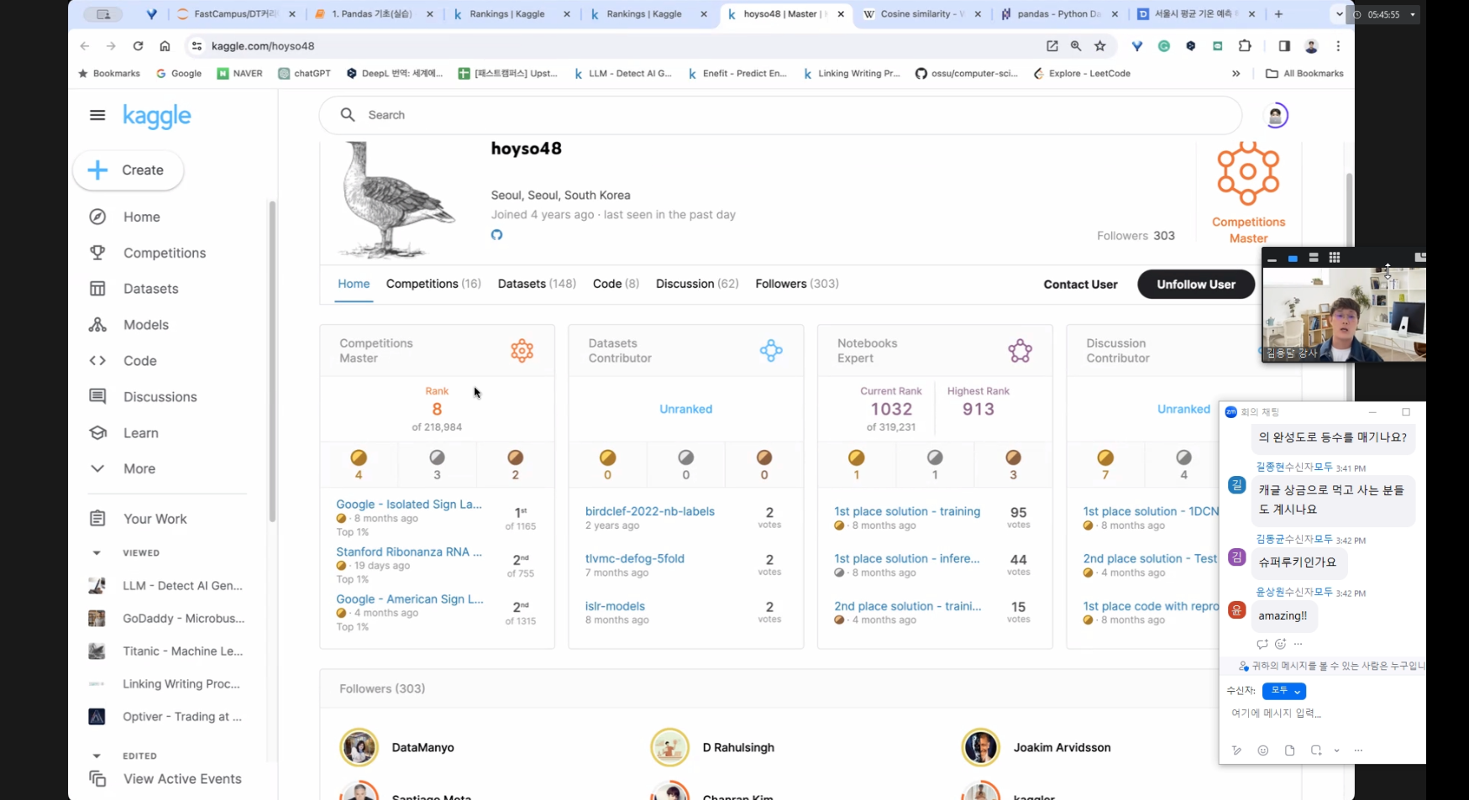Open the emoji picker in chat panel

click(1262, 750)
